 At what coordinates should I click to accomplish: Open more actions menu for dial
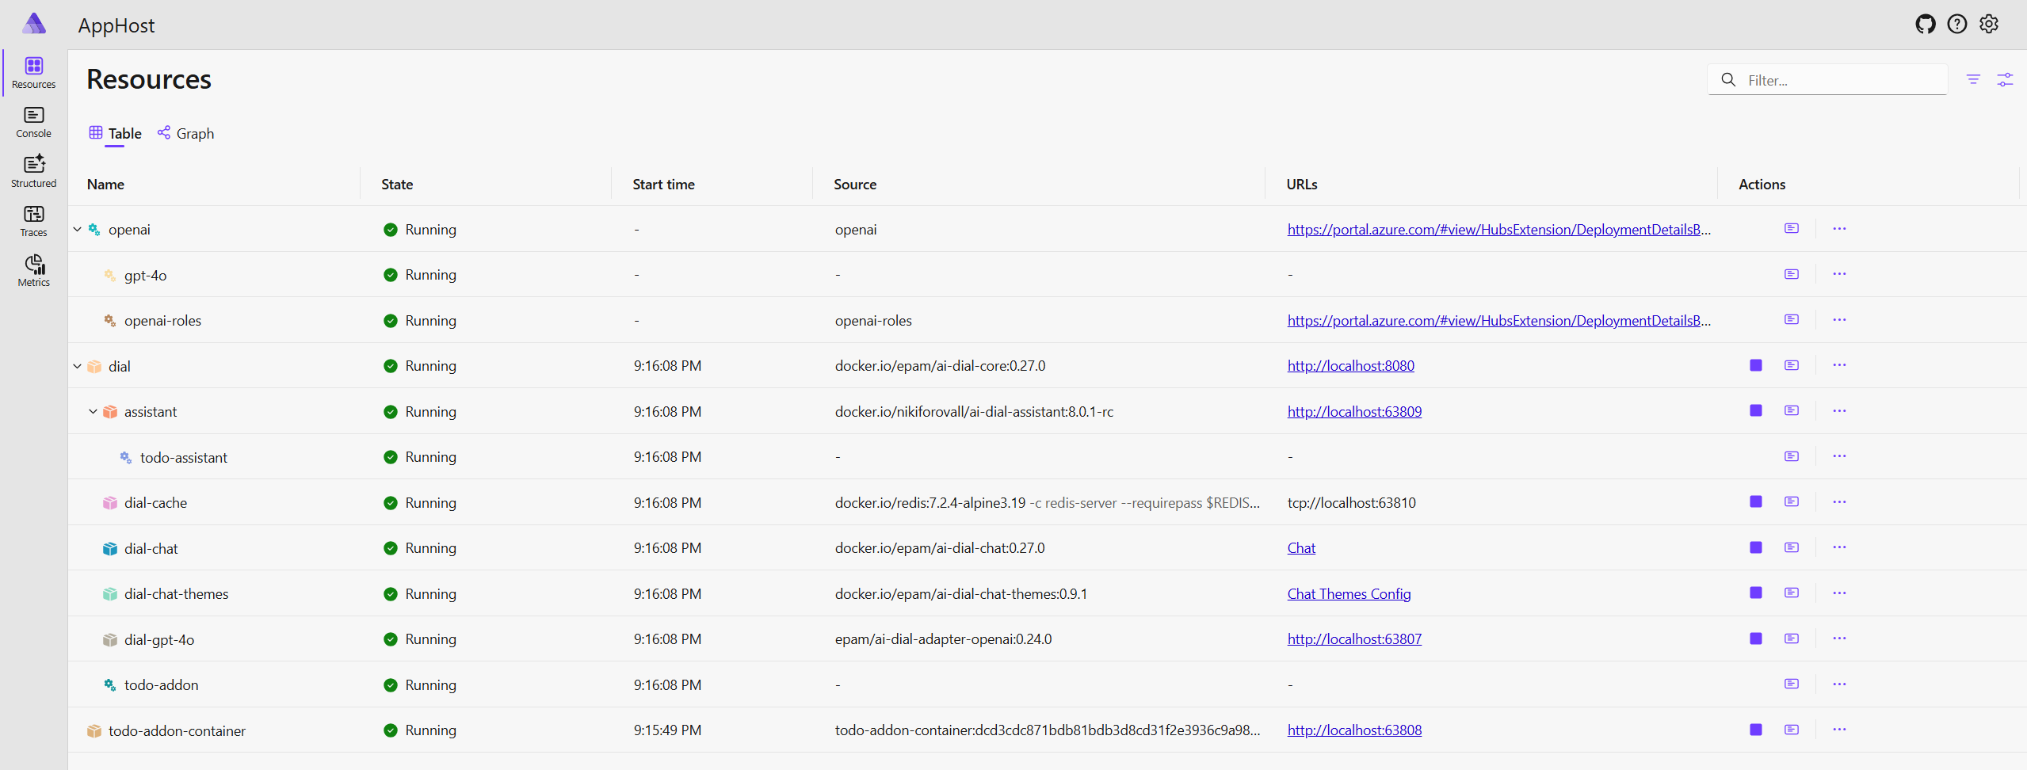[1839, 365]
